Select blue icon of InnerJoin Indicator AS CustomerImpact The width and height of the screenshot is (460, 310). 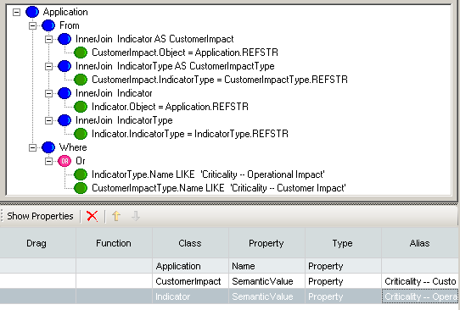[x=65, y=39]
